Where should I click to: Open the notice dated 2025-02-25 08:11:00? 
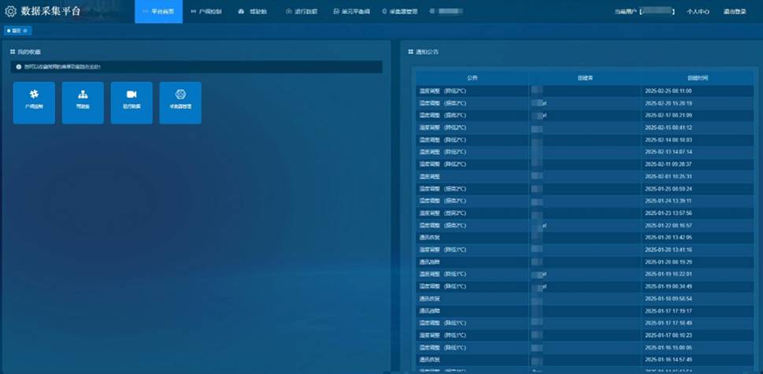(472, 91)
